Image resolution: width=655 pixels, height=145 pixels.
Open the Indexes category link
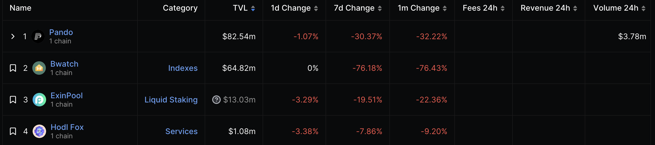pos(183,68)
